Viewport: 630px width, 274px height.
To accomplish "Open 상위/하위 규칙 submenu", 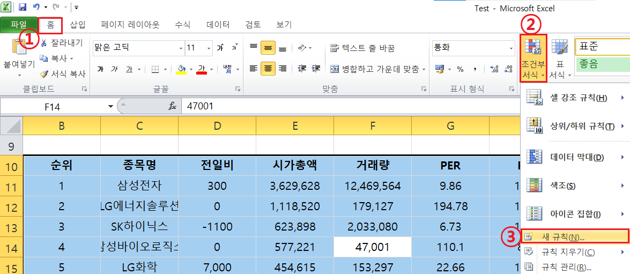I will (x=575, y=126).
